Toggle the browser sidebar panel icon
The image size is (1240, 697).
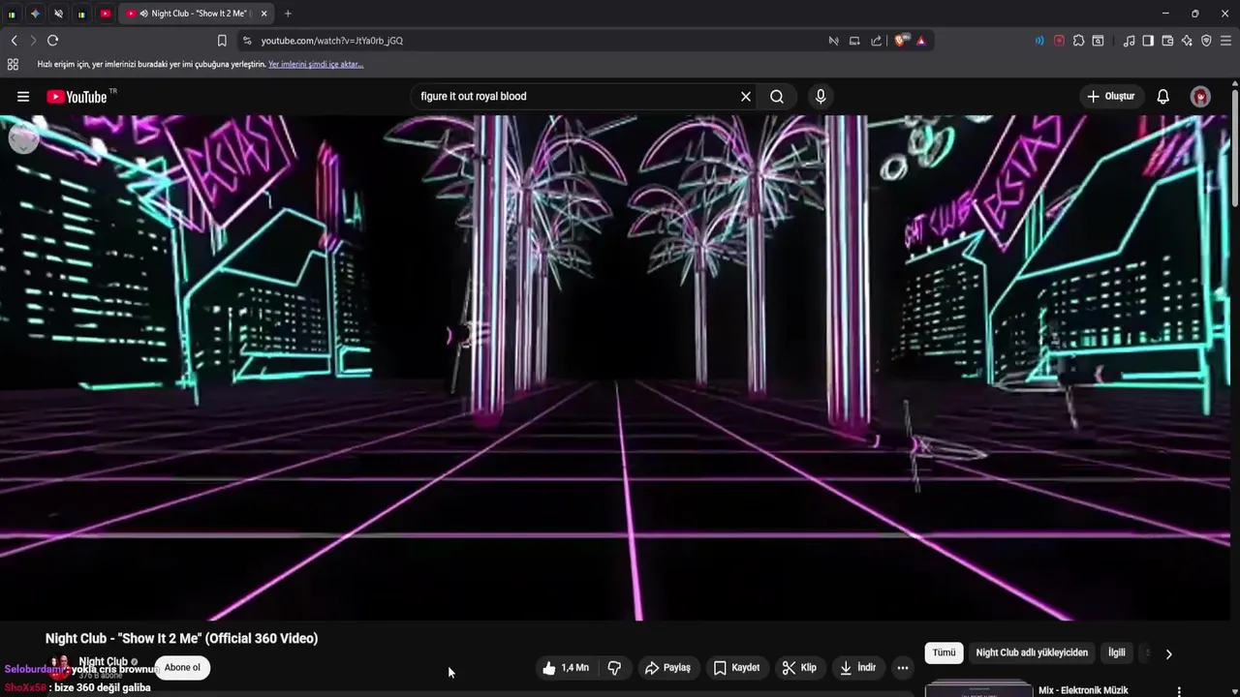point(1148,41)
